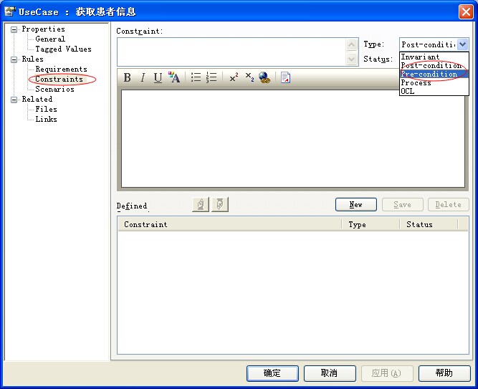Select Tagged Values tree item
Image resolution: width=478 pixels, height=389 pixels.
[63, 49]
